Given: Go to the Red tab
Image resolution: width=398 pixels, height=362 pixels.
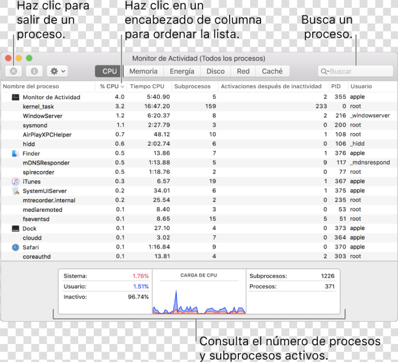Looking at the screenshot, I should click(243, 72).
